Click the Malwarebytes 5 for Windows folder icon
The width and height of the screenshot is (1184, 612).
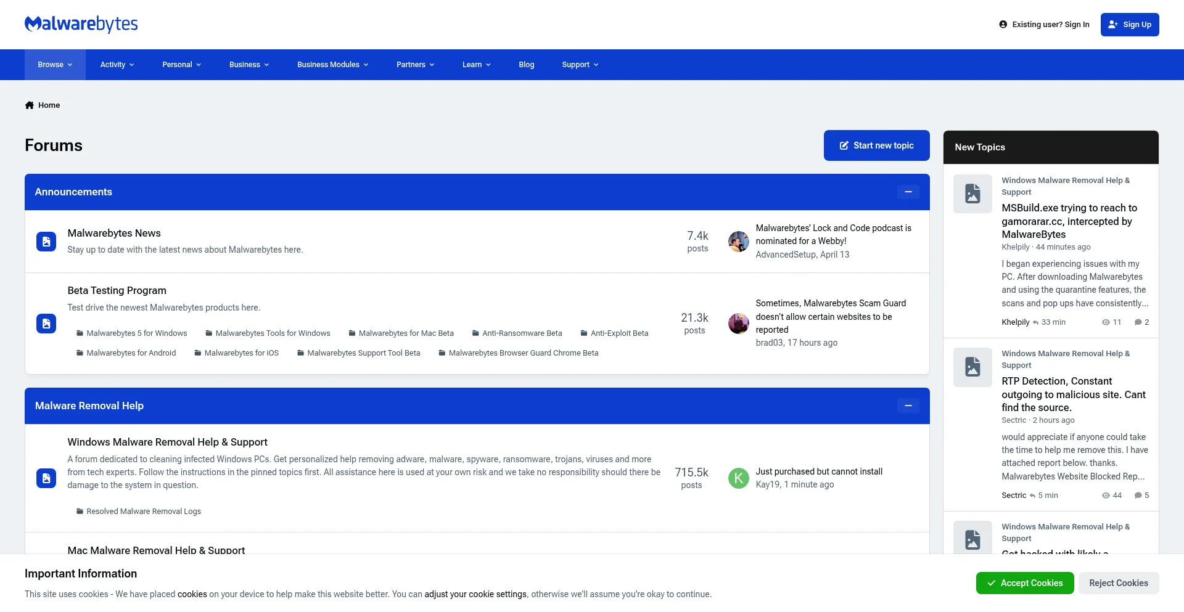(80, 333)
